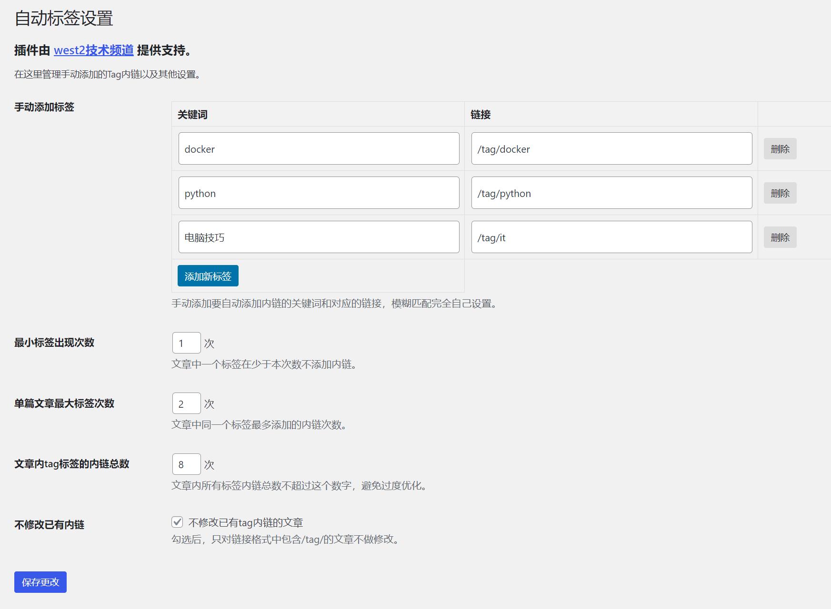The height and width of the screenshot is (609, 831).
Task: Click the hint text about 避免过度优化
Action: tap(300, 486)
